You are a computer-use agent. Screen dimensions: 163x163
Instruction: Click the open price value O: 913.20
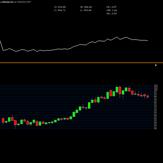point(60,7)
